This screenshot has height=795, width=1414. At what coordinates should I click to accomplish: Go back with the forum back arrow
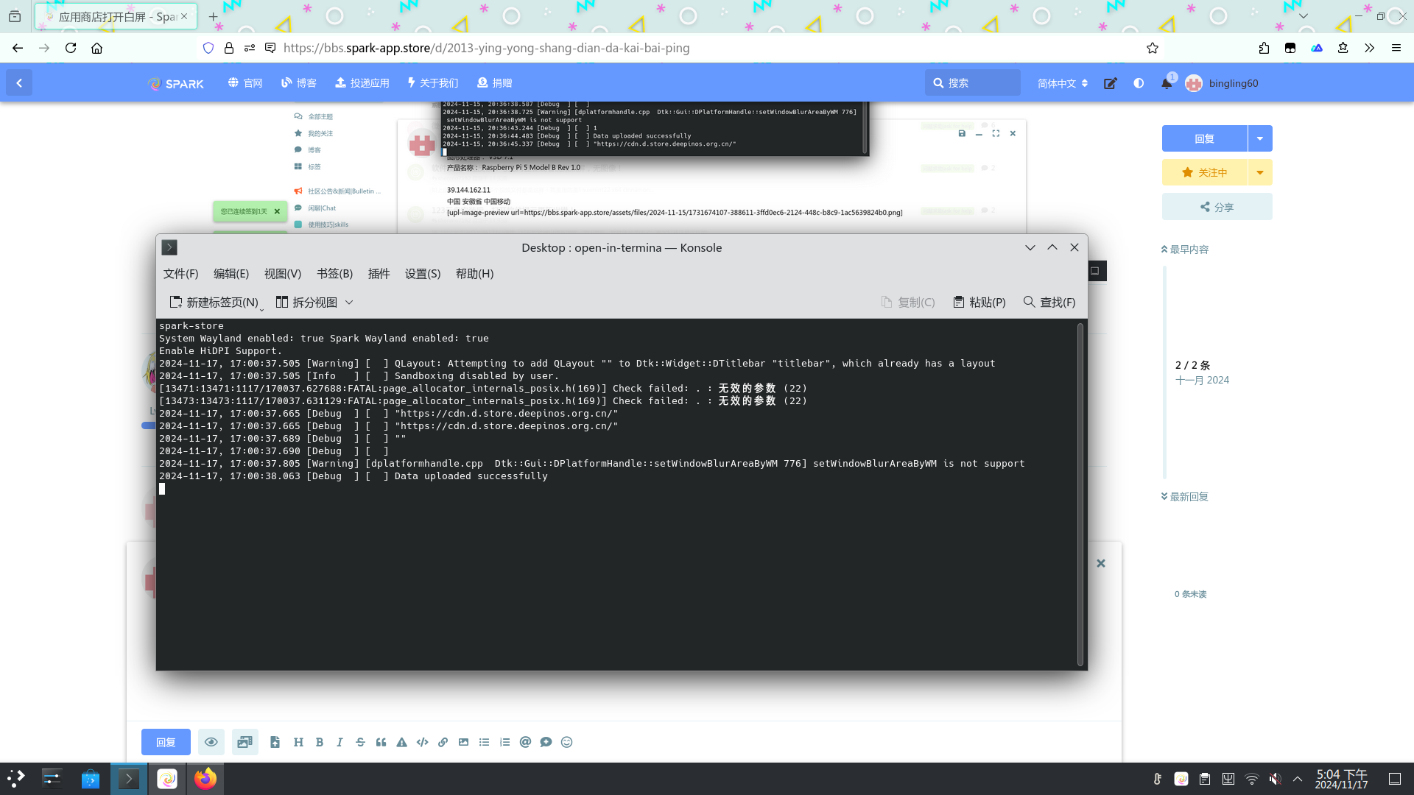point(19,83)
